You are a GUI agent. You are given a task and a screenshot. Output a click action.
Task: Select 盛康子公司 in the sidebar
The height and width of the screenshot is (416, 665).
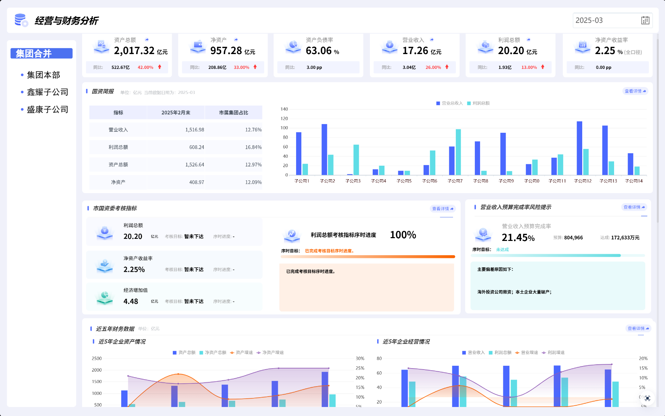(x=47, y=110)
